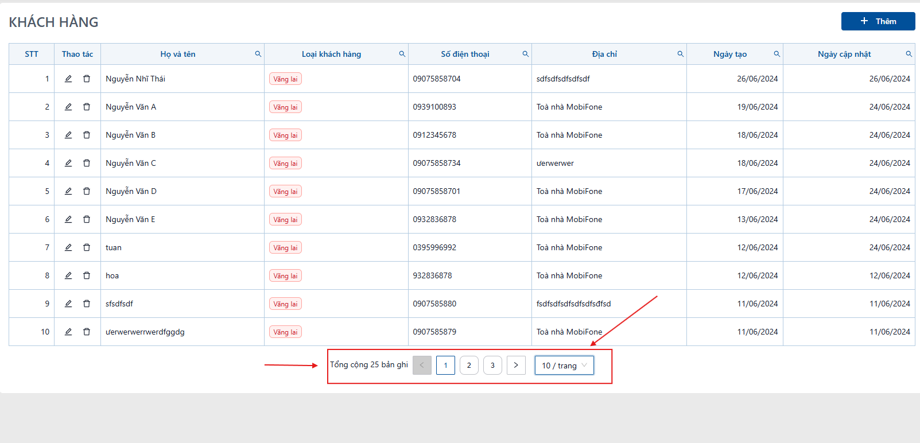Go to pagination page 3
The image size is (920, 443).
[492, 366]
